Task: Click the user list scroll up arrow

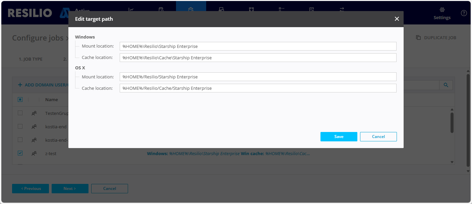Action: tap(452, 110)
